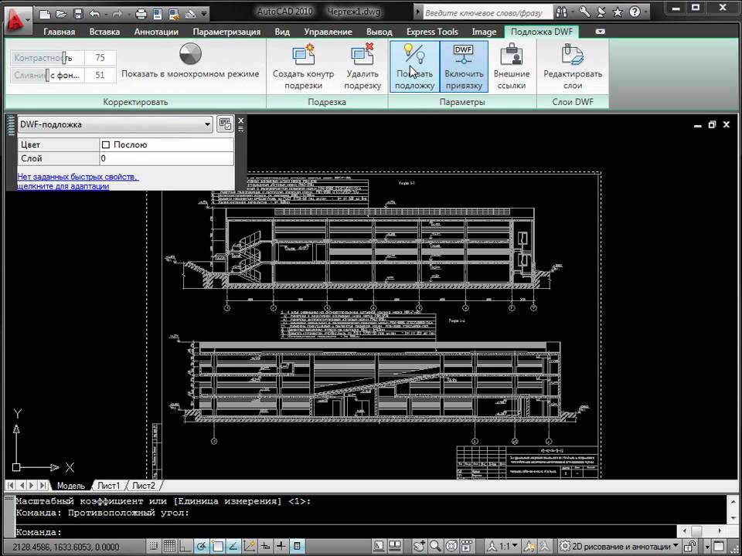Open the Вывод ribbon tab
This screenshot has height=556, width=742.
point(379,32)
